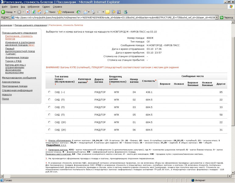Click the Классы обслуживания footnote link
Viewport: 235px width, 183px height.
pyautogui.click(x=60, y=140)
